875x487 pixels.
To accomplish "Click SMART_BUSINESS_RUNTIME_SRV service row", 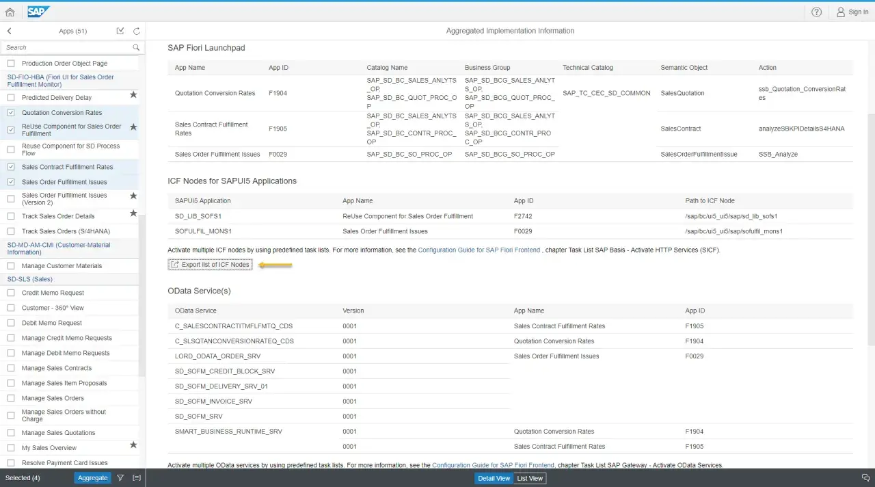I will [228, 432].
